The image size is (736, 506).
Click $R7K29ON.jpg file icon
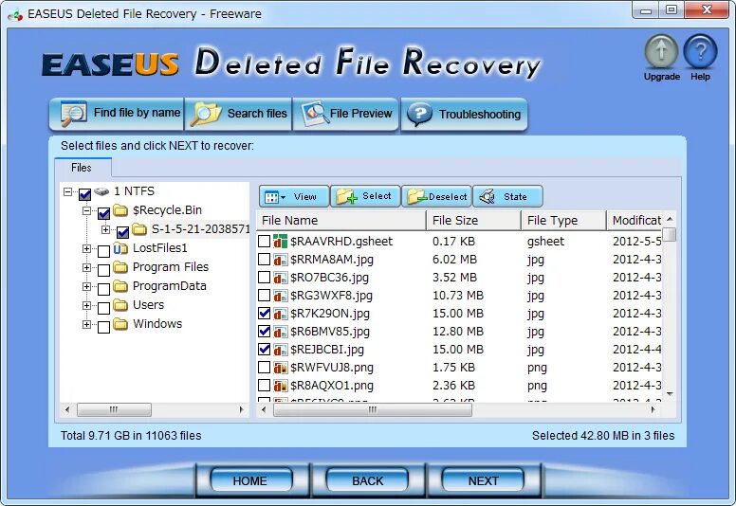pyautogui.click(x=280, y=314)
